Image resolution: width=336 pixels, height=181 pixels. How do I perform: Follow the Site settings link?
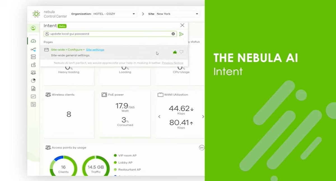(x=95, y=50)
